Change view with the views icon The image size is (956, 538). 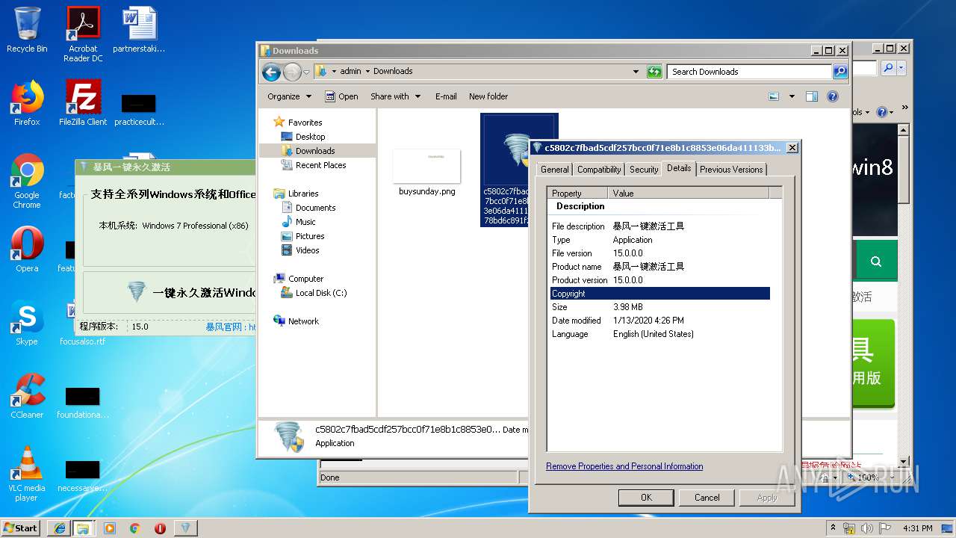point(774,96)
